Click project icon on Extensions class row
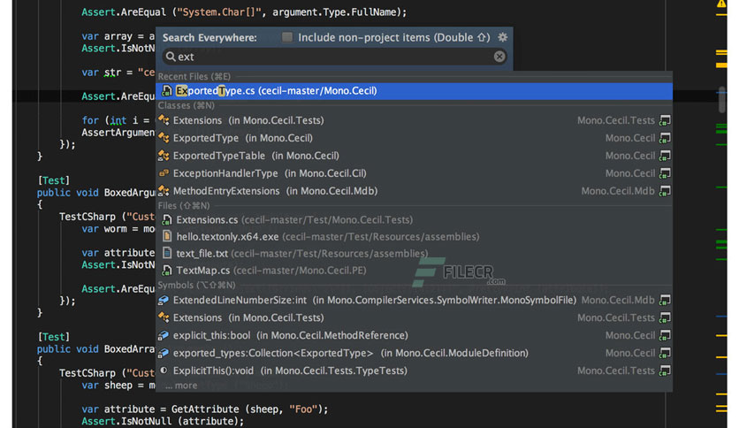 [x=665, y=120]
